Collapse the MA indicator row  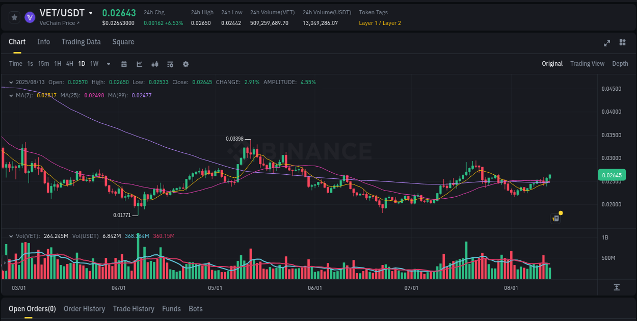(11, 95)
